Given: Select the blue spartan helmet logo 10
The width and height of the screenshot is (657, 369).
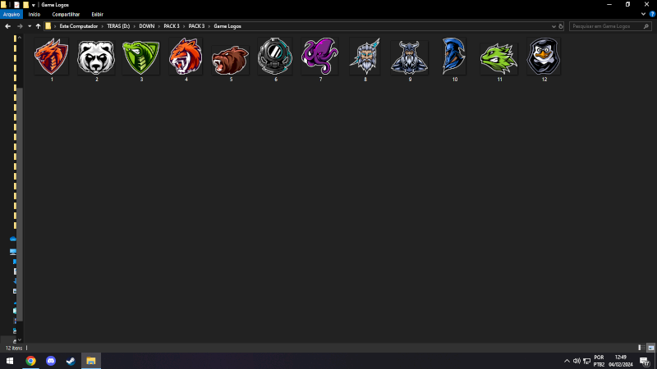Looking at the screenshot, I should pyautogui.click(x=455, y=57).
